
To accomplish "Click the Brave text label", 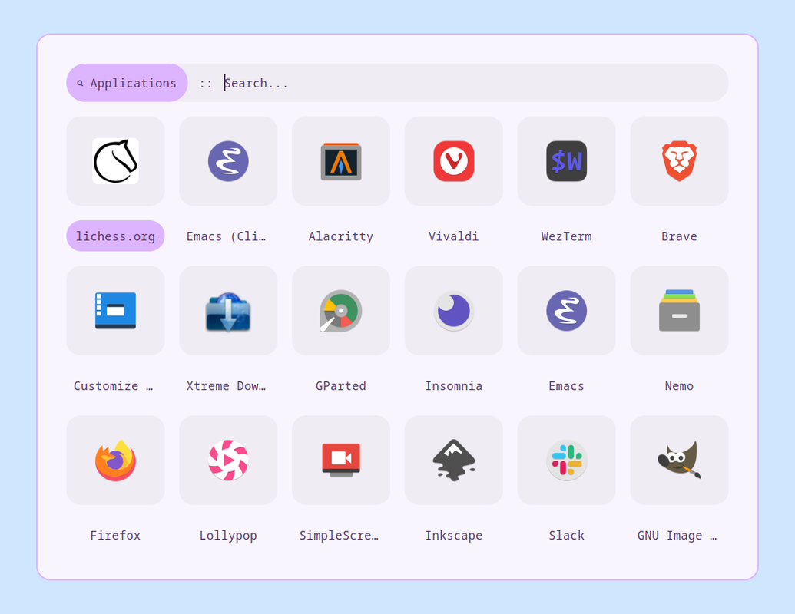I will 680,236.
